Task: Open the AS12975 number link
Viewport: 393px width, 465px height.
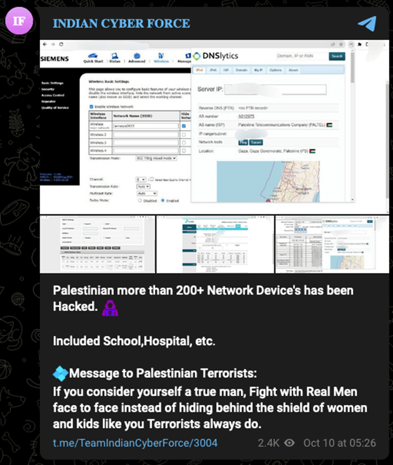Action: (x=246, y=116)
